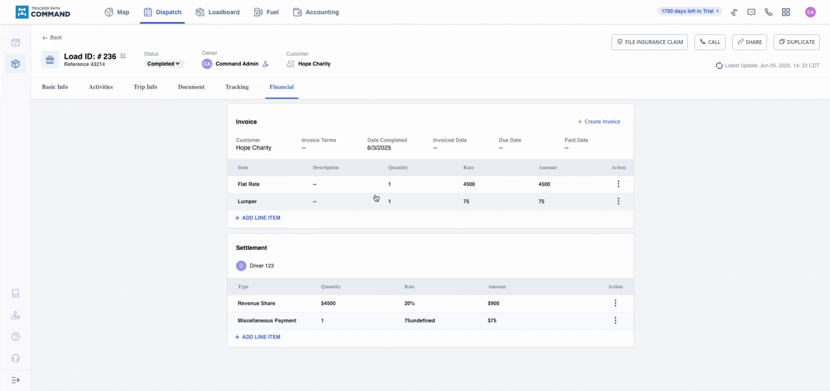Open the Fuel menu

[266, 12]
